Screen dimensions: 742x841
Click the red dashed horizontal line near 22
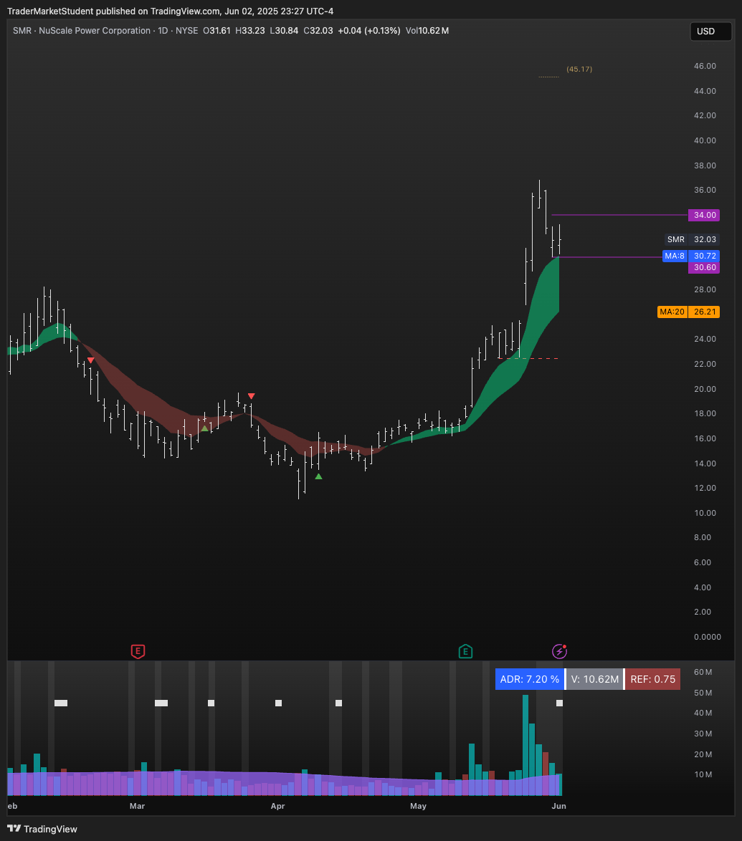(528, 358)
